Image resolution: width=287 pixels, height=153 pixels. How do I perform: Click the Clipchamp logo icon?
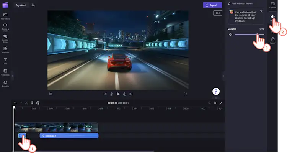point(5,5)
